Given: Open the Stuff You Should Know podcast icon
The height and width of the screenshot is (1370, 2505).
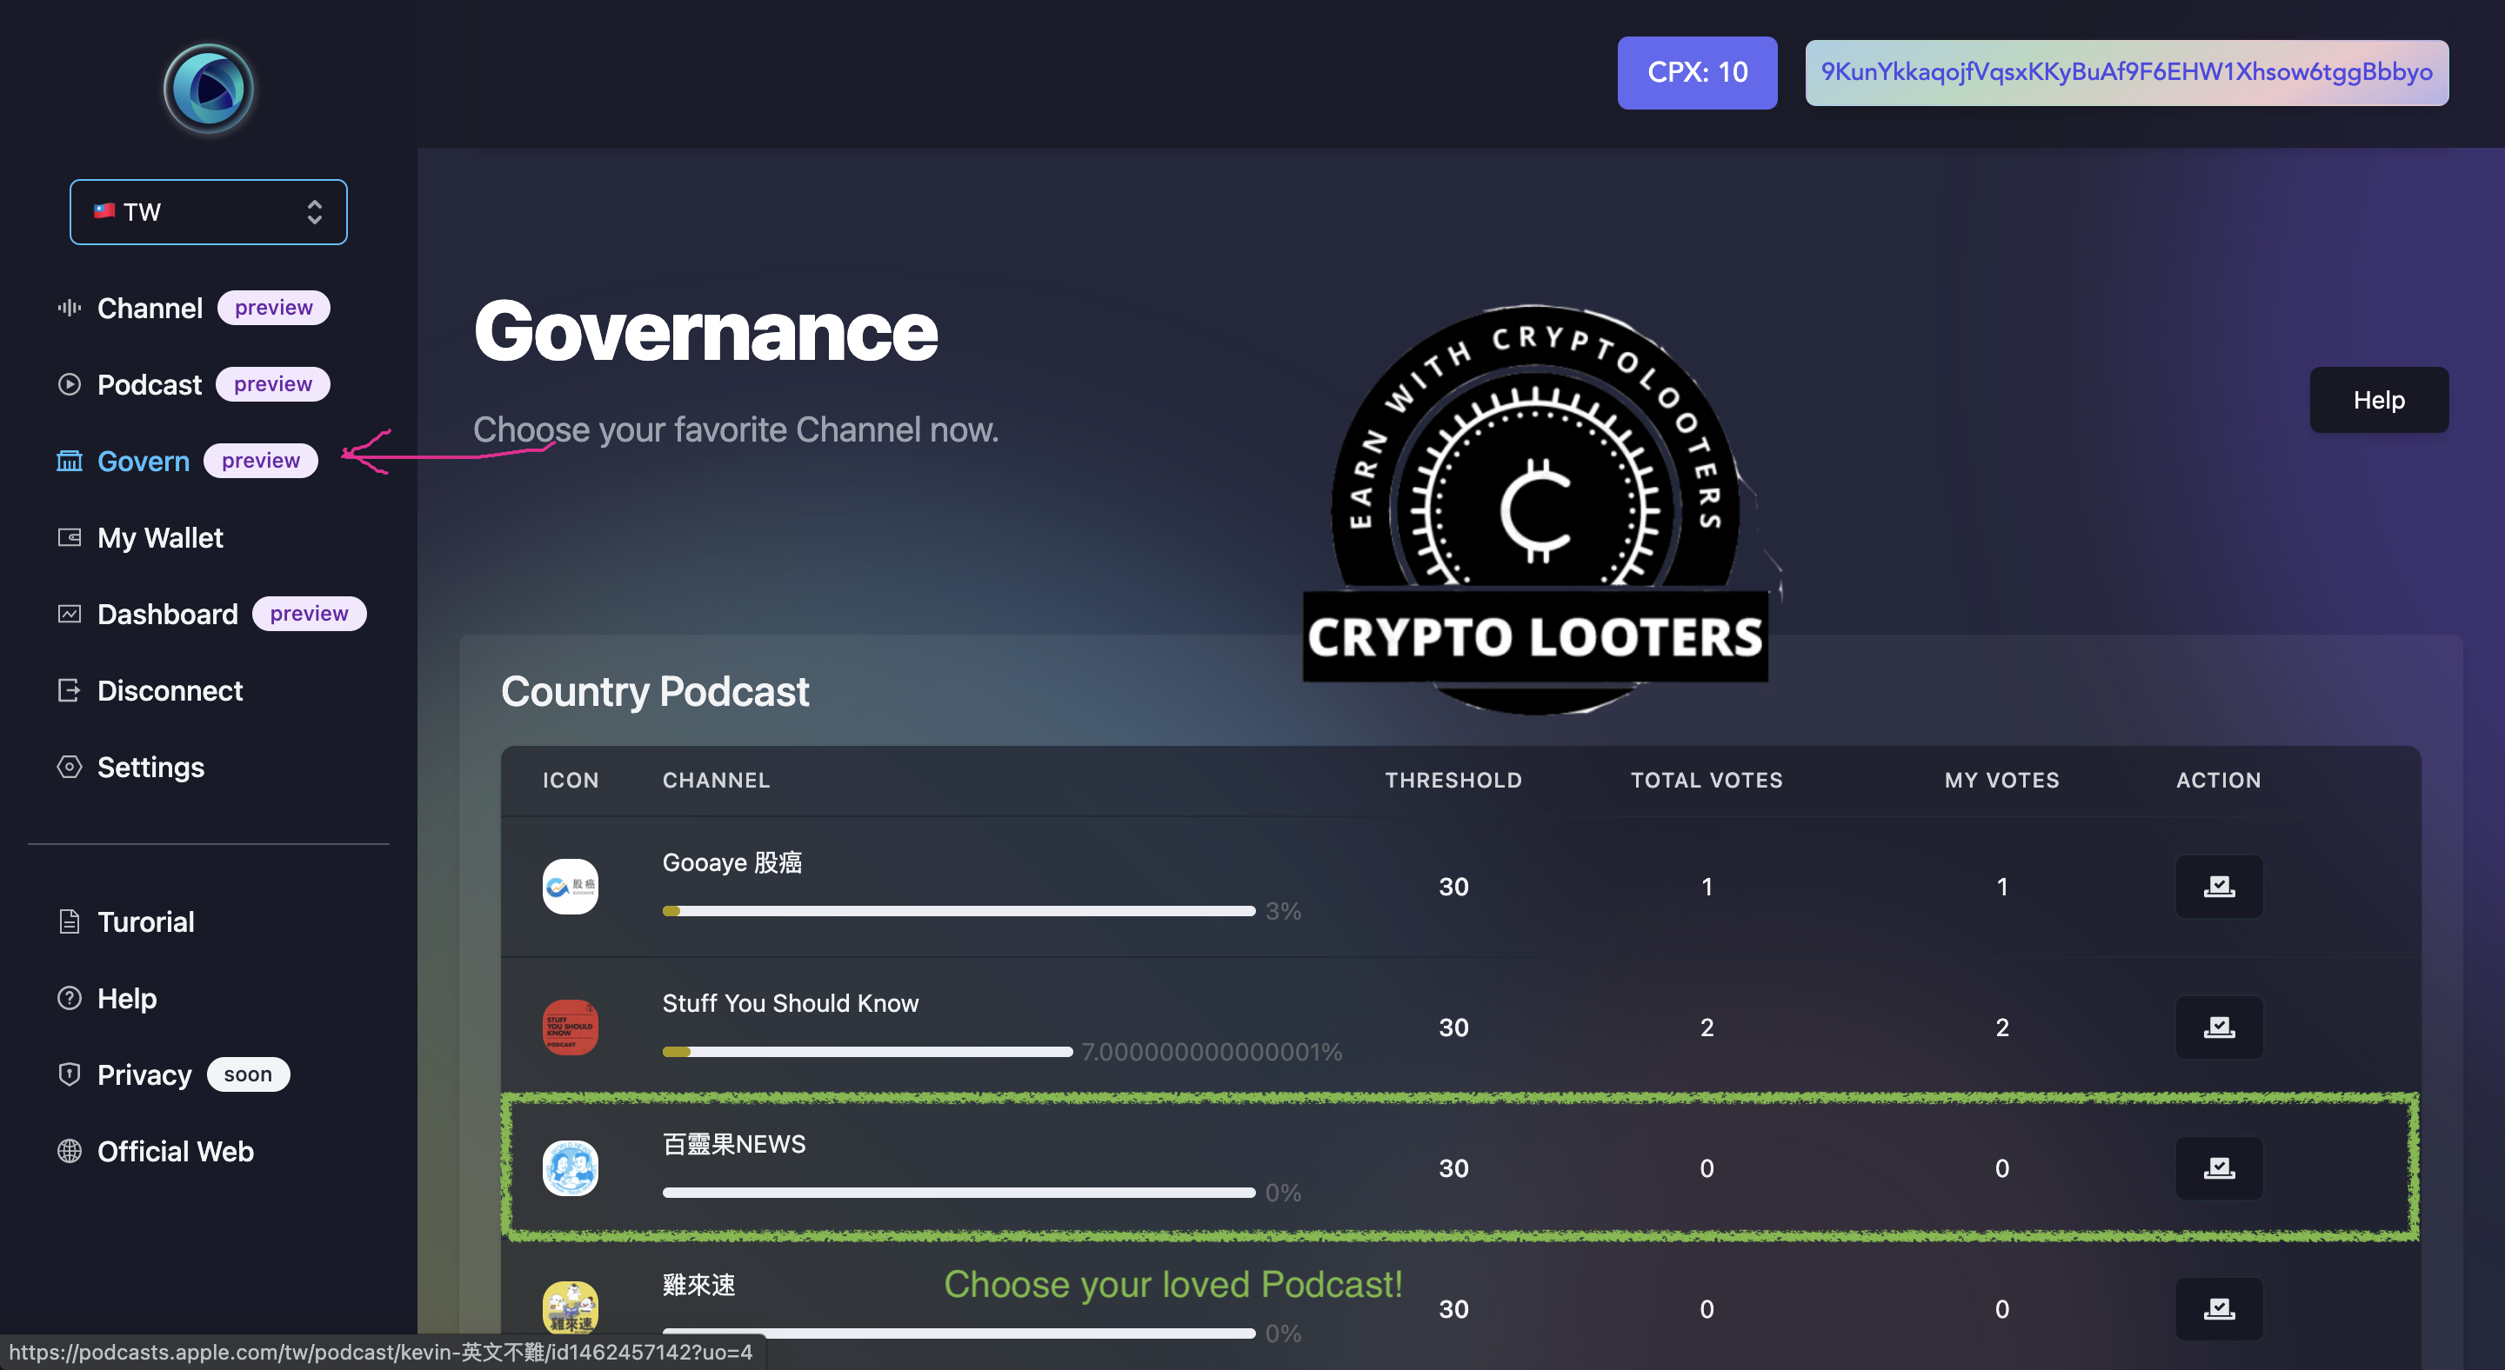Looking at the screenshot, I should (570, 1027).
